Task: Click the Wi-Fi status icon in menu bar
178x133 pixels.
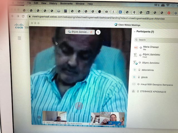Action: (168, 5)
